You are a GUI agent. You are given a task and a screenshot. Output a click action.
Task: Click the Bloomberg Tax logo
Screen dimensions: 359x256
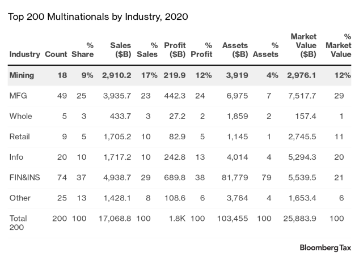[325, 248]
